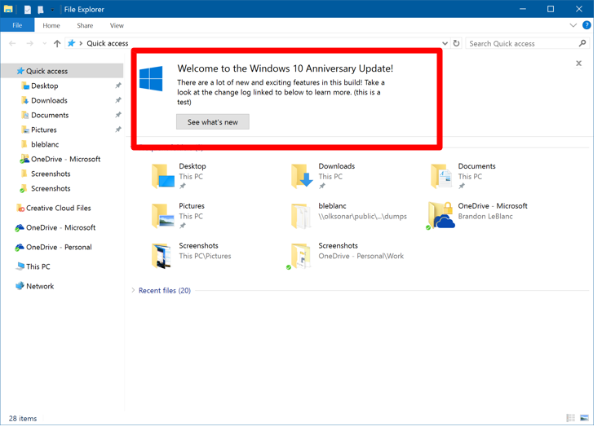The image size is (602, 431).
Task: Open the Desktop folder tile icon
Action: coord(163,176)
